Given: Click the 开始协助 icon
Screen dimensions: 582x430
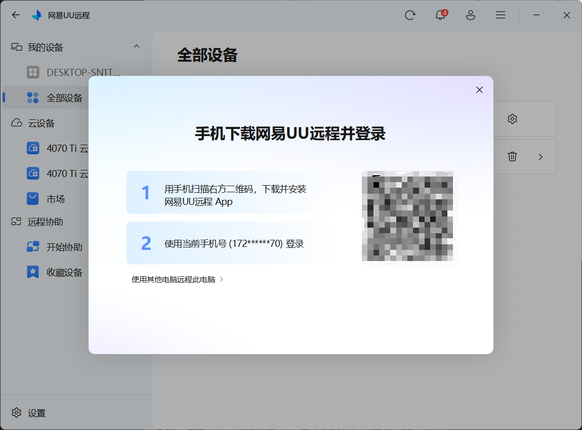Looking at the screenshot, I should click(x=33, y=247).
